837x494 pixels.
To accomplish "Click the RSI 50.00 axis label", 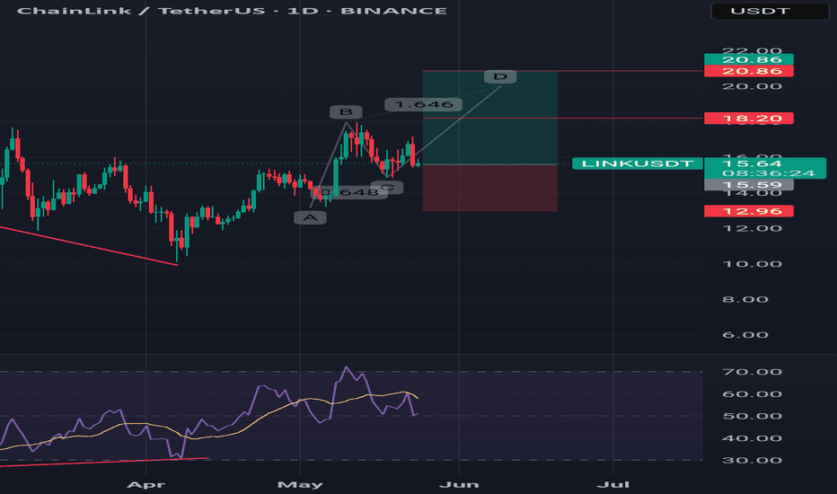I will [x=752, y=416].
